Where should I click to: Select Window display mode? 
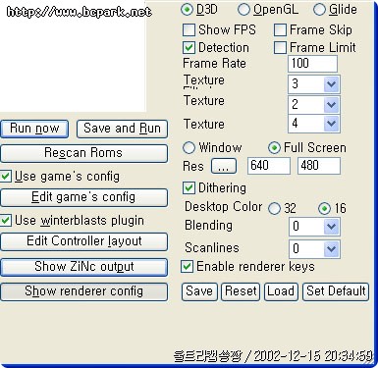click(x=189, y=148)
